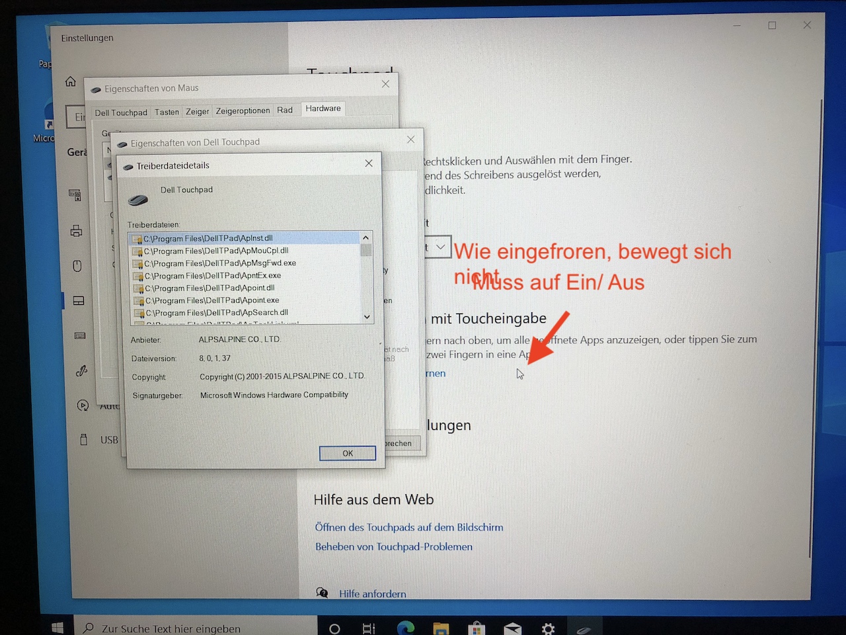Select ApInst.dll in driver files list
The height and width of the screenshot is (635, 846).
point(245,238)
